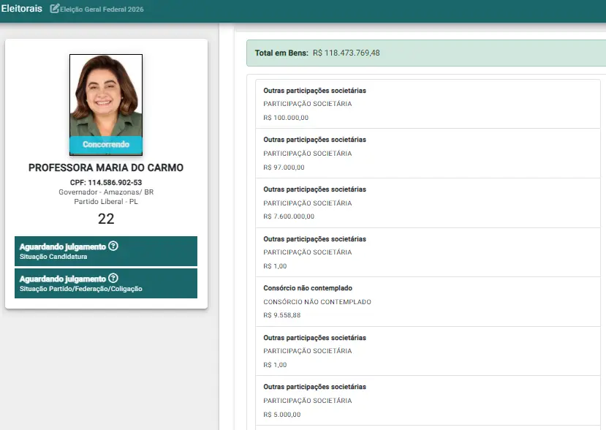The height and width of the screenshot is (430, 606).
Task: Select the CPF: 114.586.902-53 text
Action: coord(106,183)
